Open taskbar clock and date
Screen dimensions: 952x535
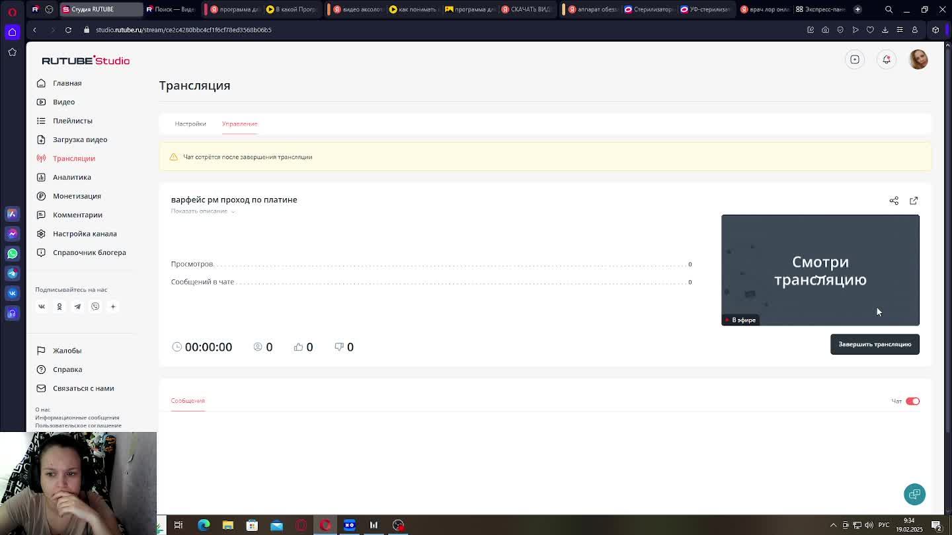910,525
